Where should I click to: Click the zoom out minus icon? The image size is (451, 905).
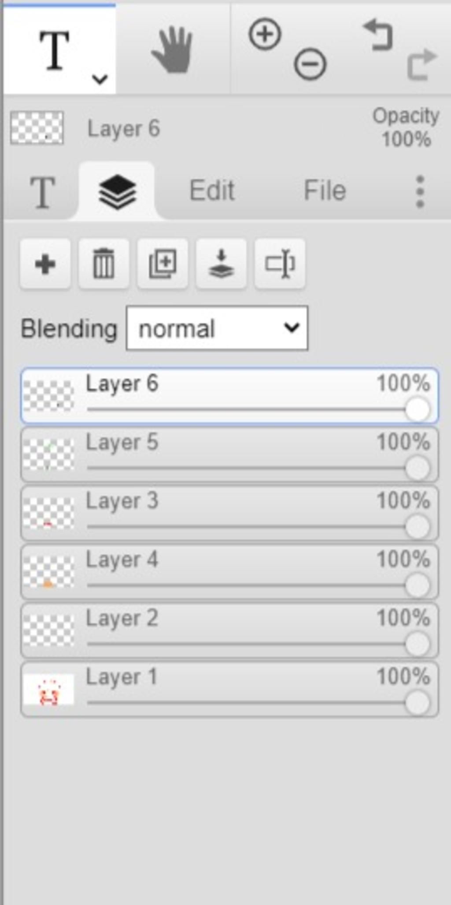click(x=310, y=64)
